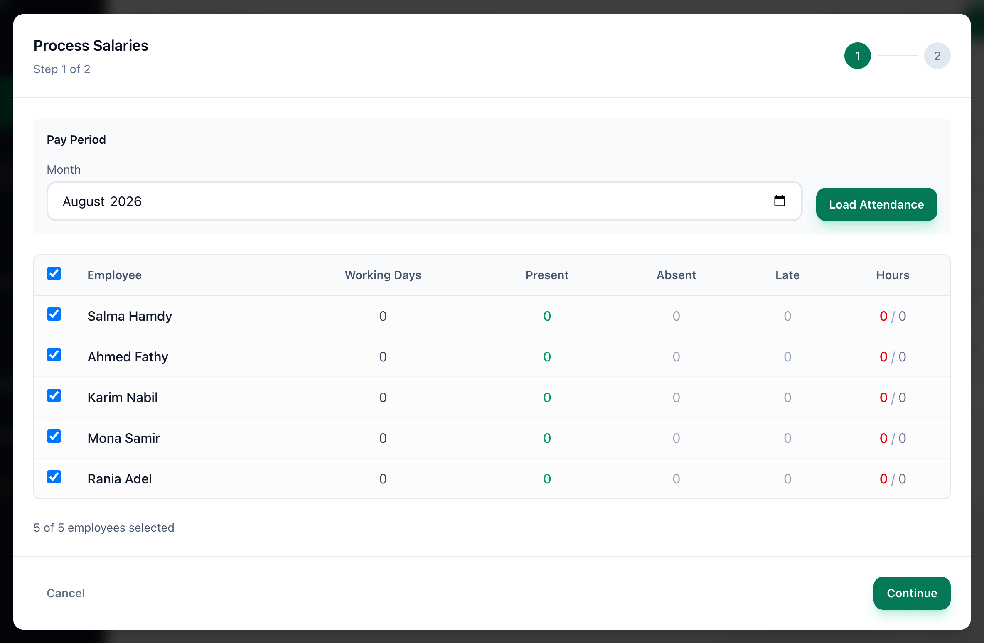Select step 2 indicator circle
984x643 pixels.
(937, 56)
